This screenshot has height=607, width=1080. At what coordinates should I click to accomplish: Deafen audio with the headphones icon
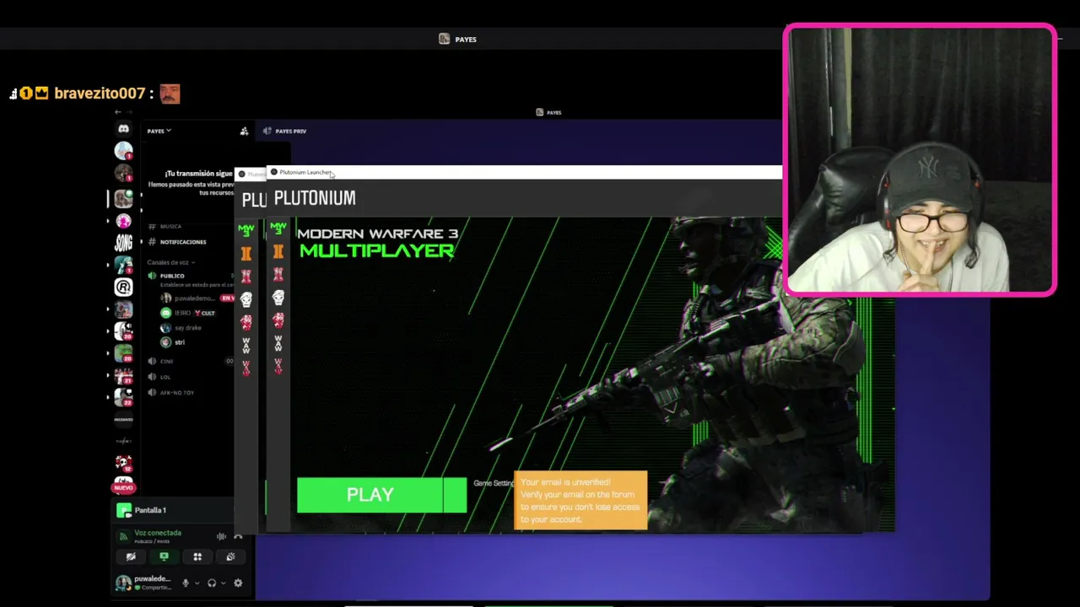pyautogui.click(x=212, y=583)
